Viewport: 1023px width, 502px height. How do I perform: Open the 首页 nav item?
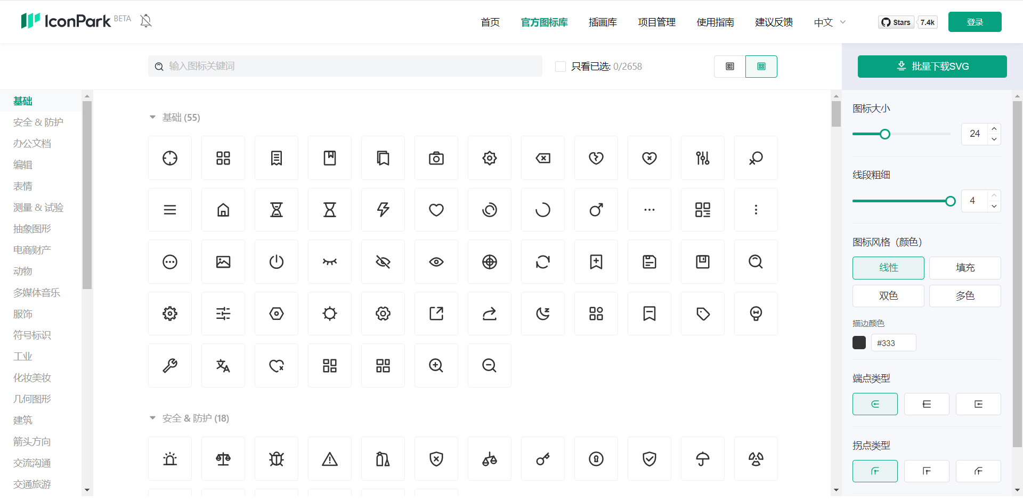tap(490, 22)
